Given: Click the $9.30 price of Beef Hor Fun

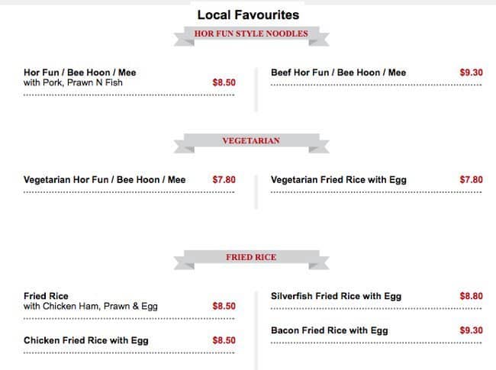Looking at the screenshot, I should point(471,72).
